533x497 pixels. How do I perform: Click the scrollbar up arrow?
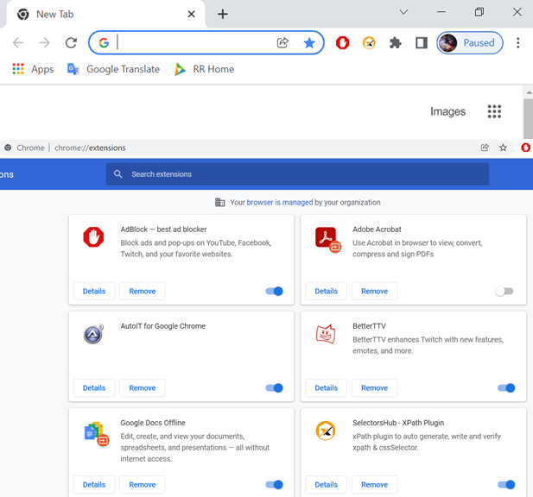[x=529, y=92]
